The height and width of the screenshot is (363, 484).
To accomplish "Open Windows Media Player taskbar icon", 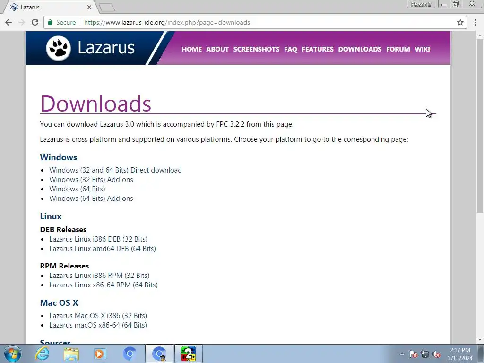I will (x=100, y=354).
